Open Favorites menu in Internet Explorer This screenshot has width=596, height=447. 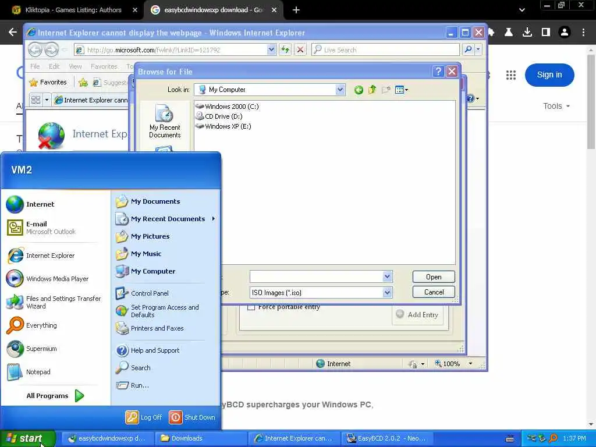coord(104,66)
